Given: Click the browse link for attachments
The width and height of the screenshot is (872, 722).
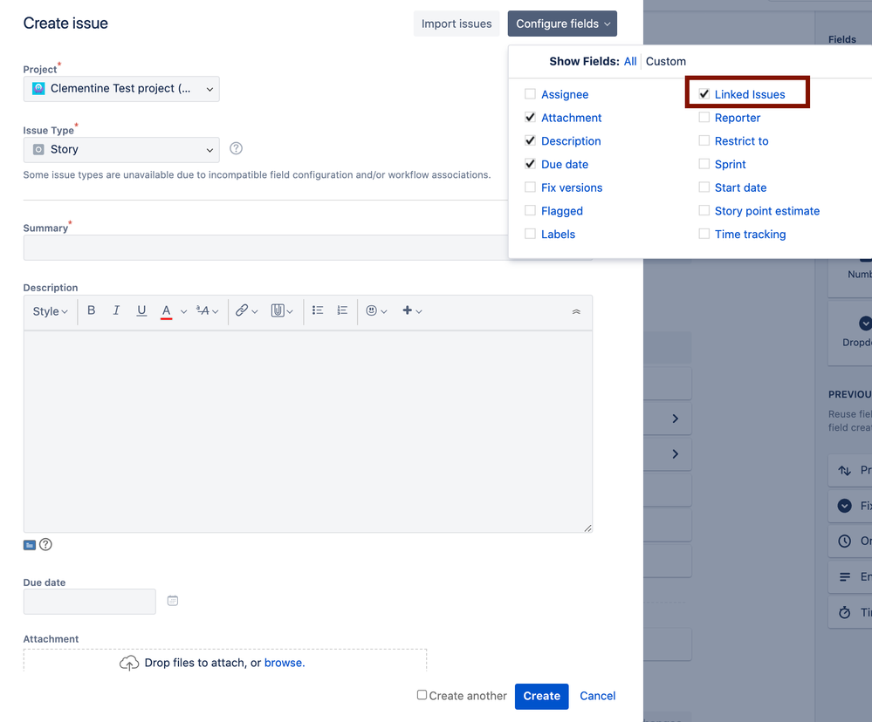Looking at the screenshot, I should pos(285,663).
